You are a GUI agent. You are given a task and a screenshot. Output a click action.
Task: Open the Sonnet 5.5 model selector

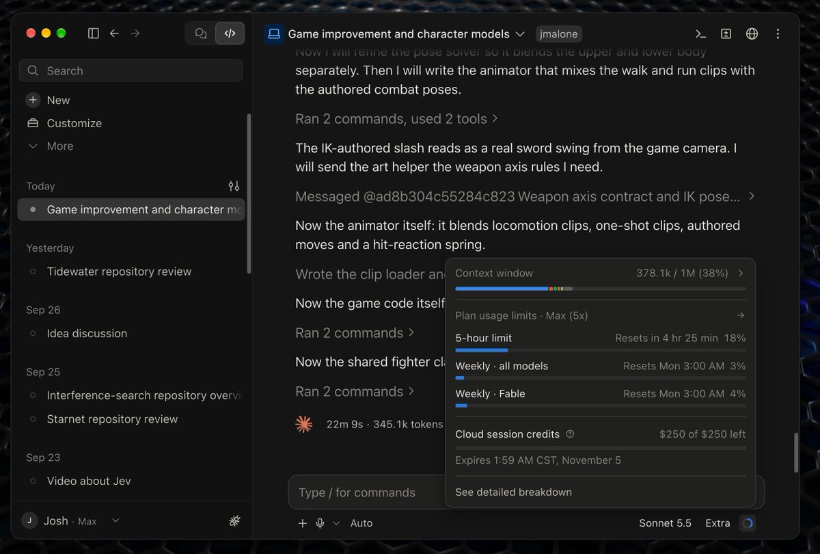pyautogui.click(x=665, y=523)
